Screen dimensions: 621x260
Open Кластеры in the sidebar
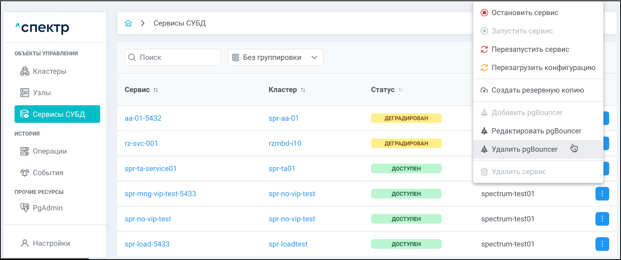(49, 71)
